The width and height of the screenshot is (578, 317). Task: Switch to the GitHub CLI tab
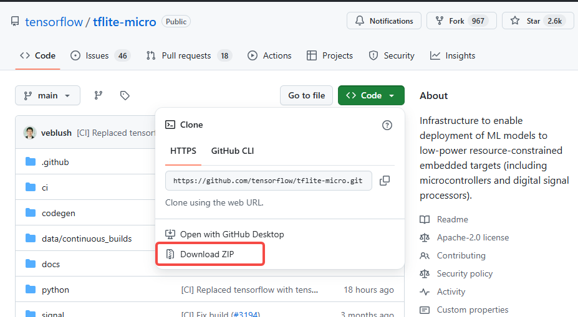pyautogui.click(x=232, y=151)
